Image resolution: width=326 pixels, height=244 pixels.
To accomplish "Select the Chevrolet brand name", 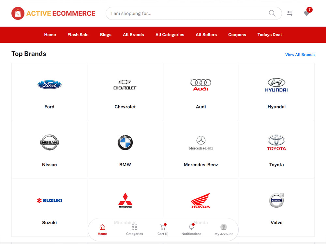I will pyautogui.click(x=125, y=107).
